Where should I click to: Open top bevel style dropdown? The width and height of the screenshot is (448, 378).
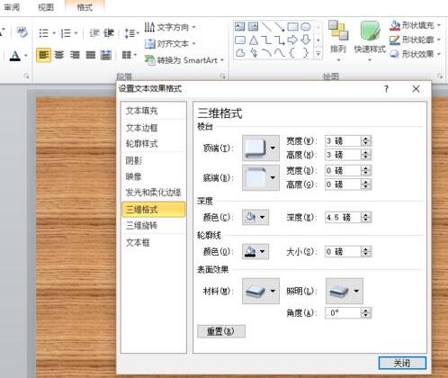point(261,148)
